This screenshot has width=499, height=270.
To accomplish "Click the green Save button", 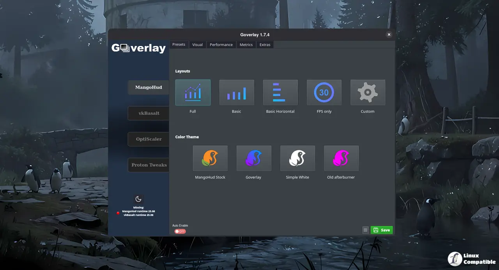I will [382, 230].
